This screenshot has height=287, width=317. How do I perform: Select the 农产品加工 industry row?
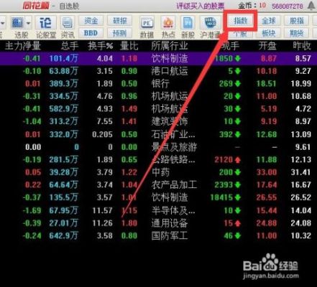[x=158, y=184]
